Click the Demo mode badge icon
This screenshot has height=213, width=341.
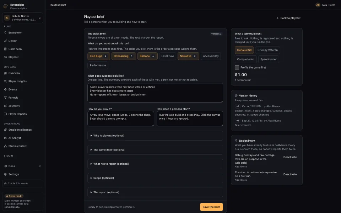point(7,196)
